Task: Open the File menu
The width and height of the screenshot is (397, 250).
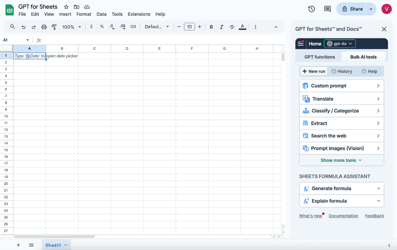Action: 22,14
